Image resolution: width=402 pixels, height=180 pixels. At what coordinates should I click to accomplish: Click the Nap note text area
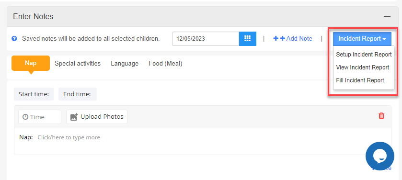coord(203,141)
